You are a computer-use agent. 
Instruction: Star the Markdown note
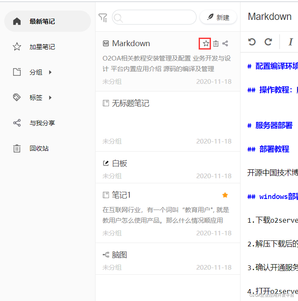pos(206,43)
